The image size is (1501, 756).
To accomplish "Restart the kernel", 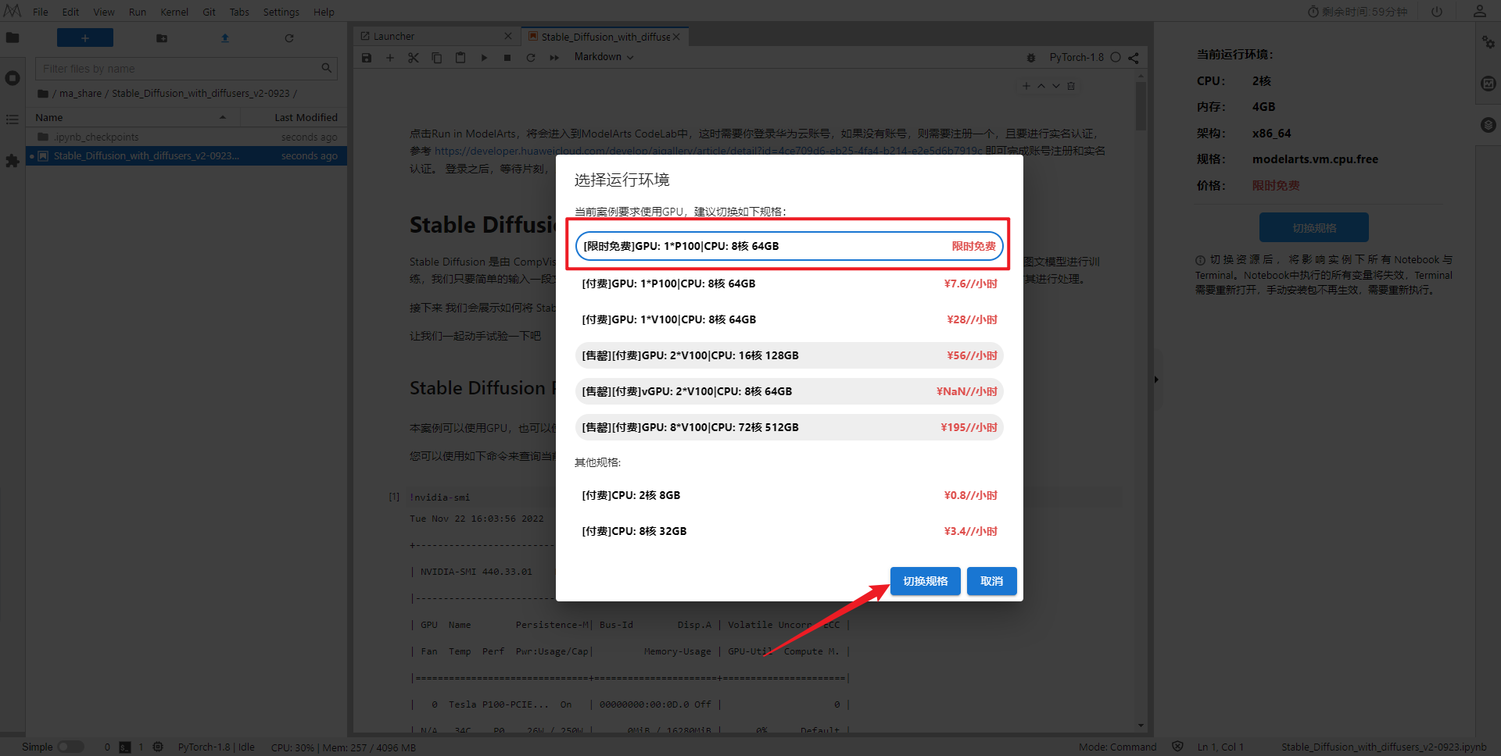I will click(x=531, y=58).
